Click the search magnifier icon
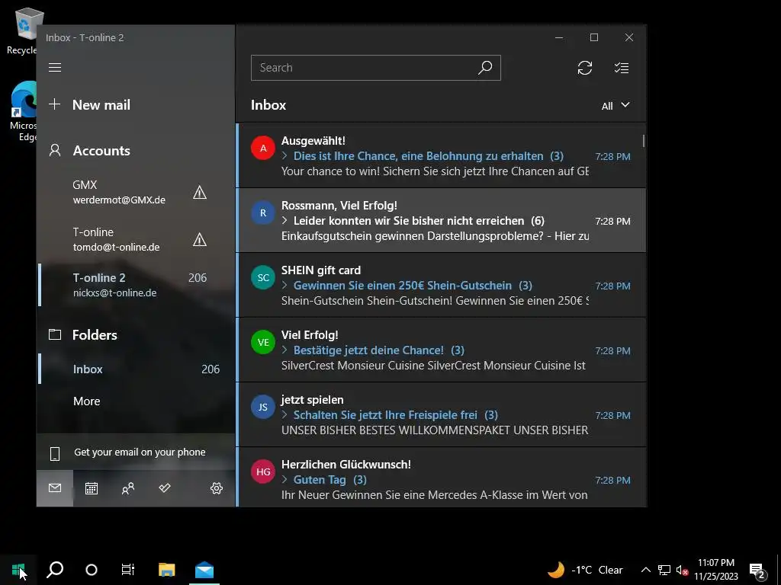This screenshot has width=781, height=585. pyautogui.click(x=485, y=67)
